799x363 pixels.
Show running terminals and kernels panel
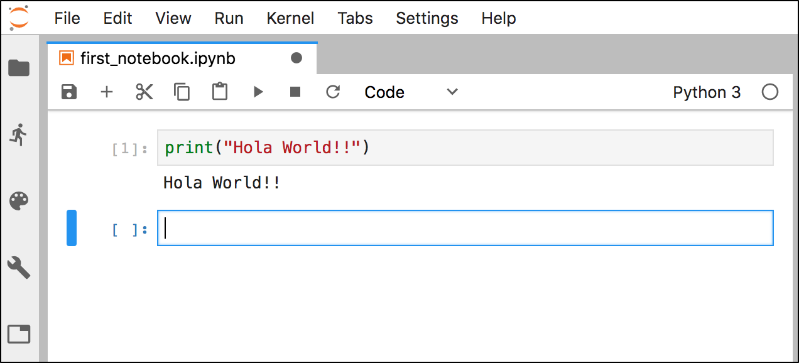pyautogui.click(x=19, y=134)
